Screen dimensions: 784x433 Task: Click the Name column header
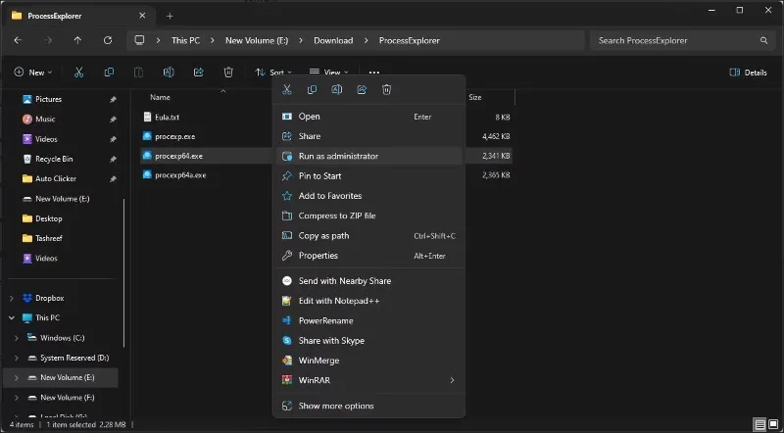click(160, 98)
